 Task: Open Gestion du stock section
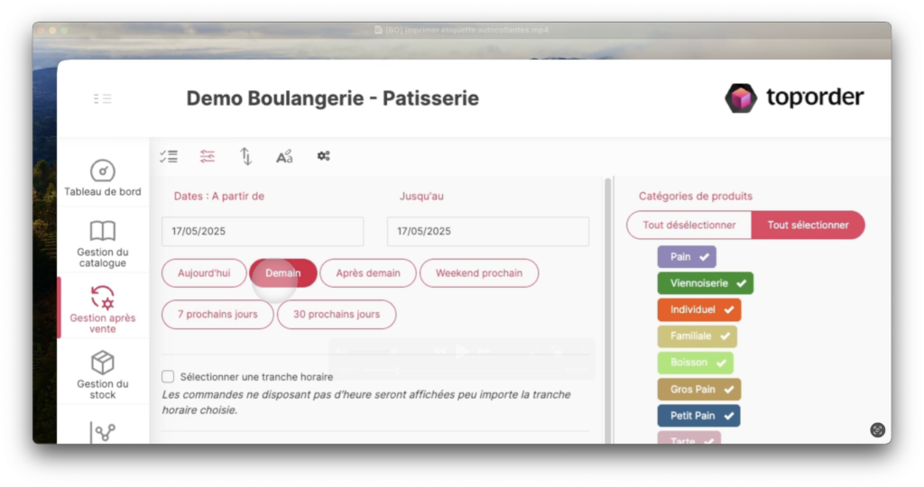click(x=103, y=374)
